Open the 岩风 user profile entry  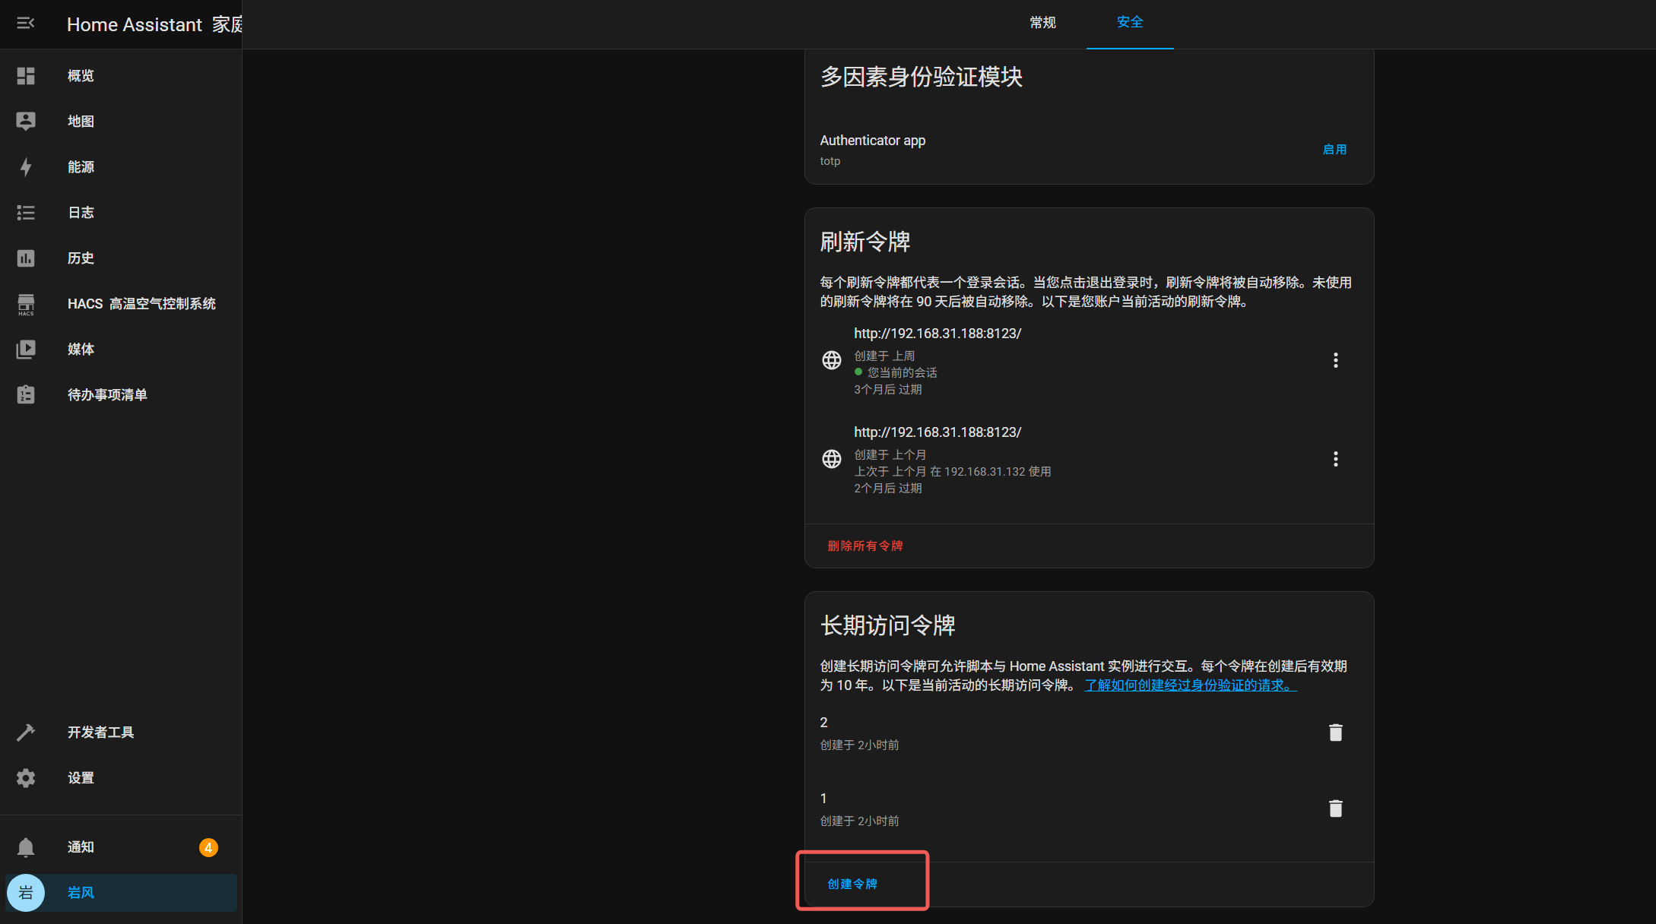81,893
